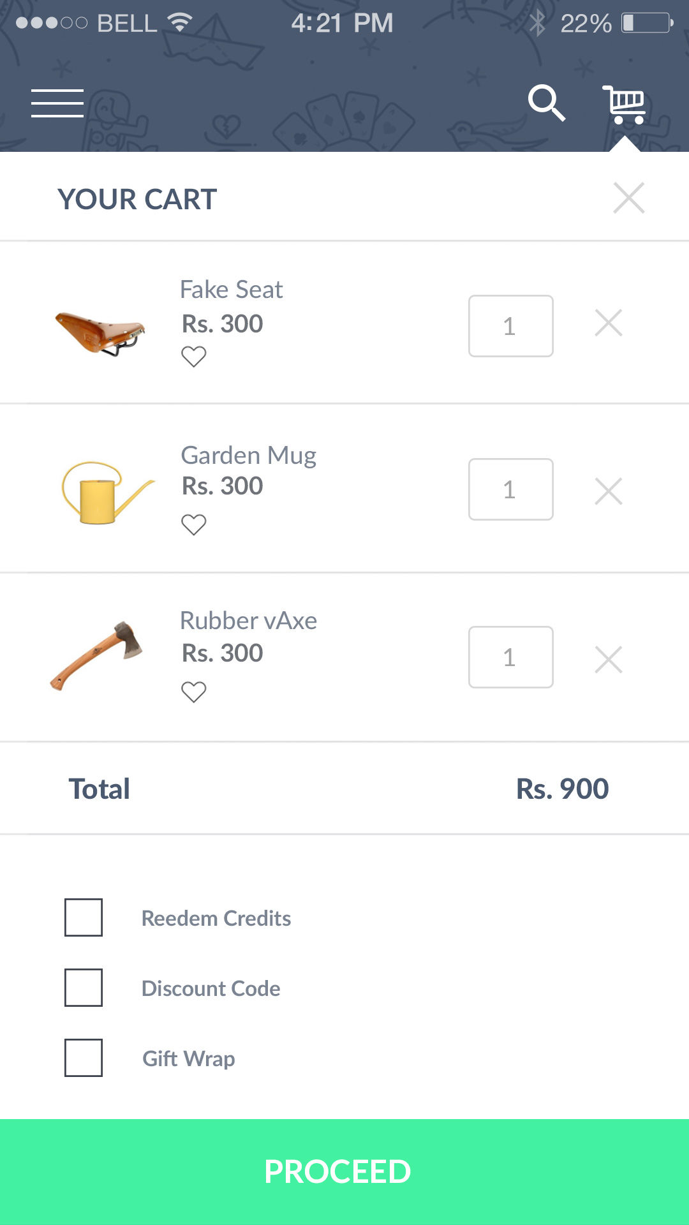Favorite the Rubber vAxe with heart icon
Viewport: 689px width, 1225px height.
[193, 692]
